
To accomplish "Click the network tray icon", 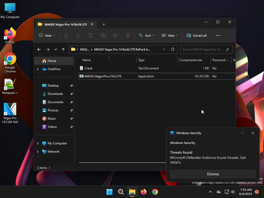I will click(x=227, y=192).
